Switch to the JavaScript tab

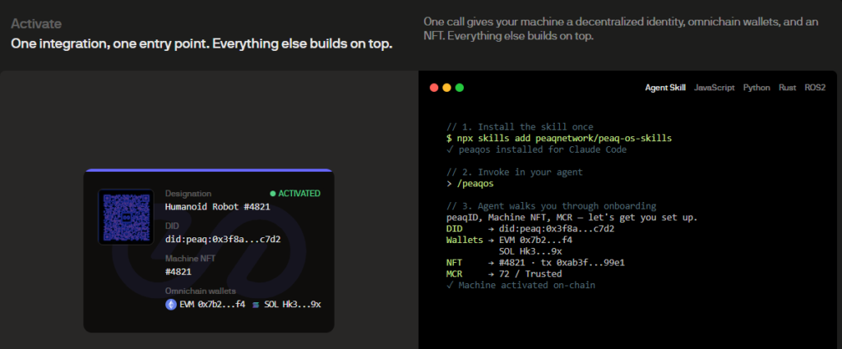click(715, 87)
